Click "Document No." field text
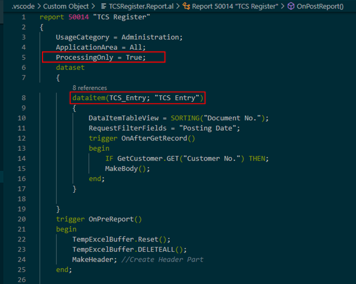 [232, 118]
